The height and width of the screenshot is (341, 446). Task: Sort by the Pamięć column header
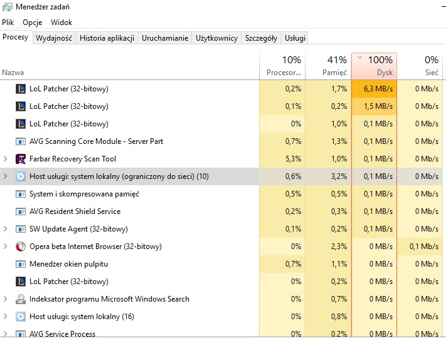(x=328, y=66)
